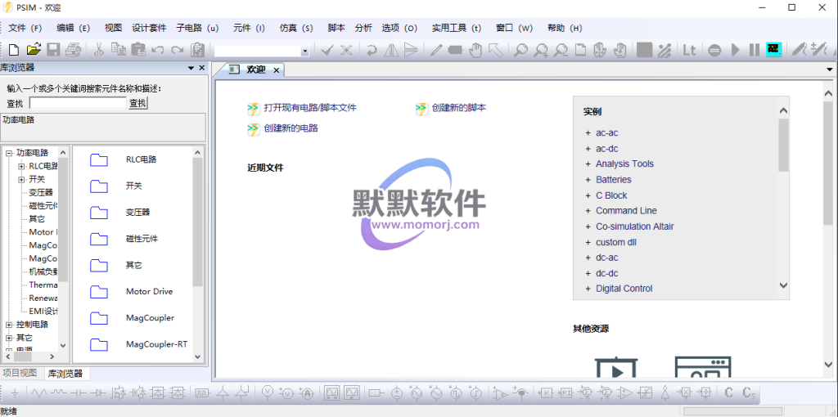Click the Copy icon in toolbar

tap(118, 50)
